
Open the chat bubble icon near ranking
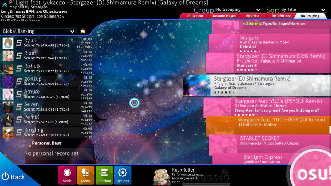[x=83, y=32]
